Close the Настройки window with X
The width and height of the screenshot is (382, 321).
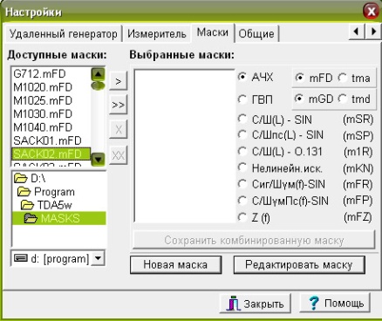click(371, 12)
